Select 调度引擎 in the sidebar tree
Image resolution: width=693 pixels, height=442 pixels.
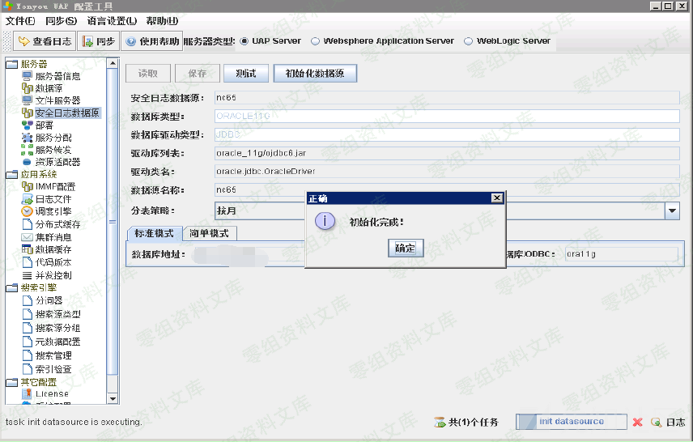click(53, 211)
